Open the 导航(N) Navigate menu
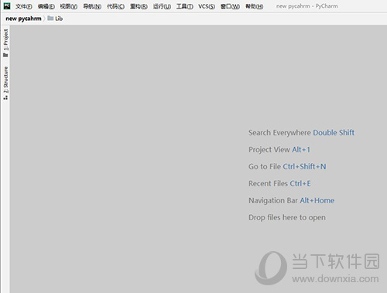 92,6
